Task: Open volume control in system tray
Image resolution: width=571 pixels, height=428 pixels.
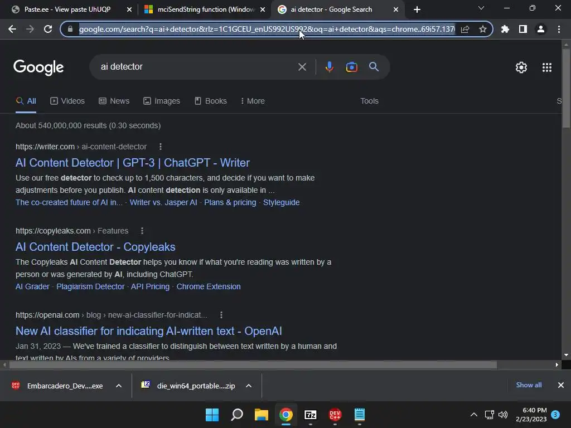Action: [x=503, y=415]
